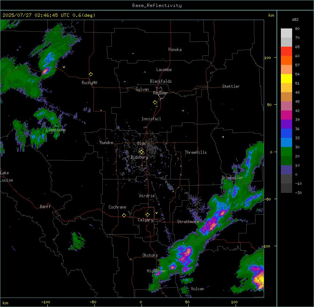
Task: Click the Stettler label
Action: [x=231, y=86]
